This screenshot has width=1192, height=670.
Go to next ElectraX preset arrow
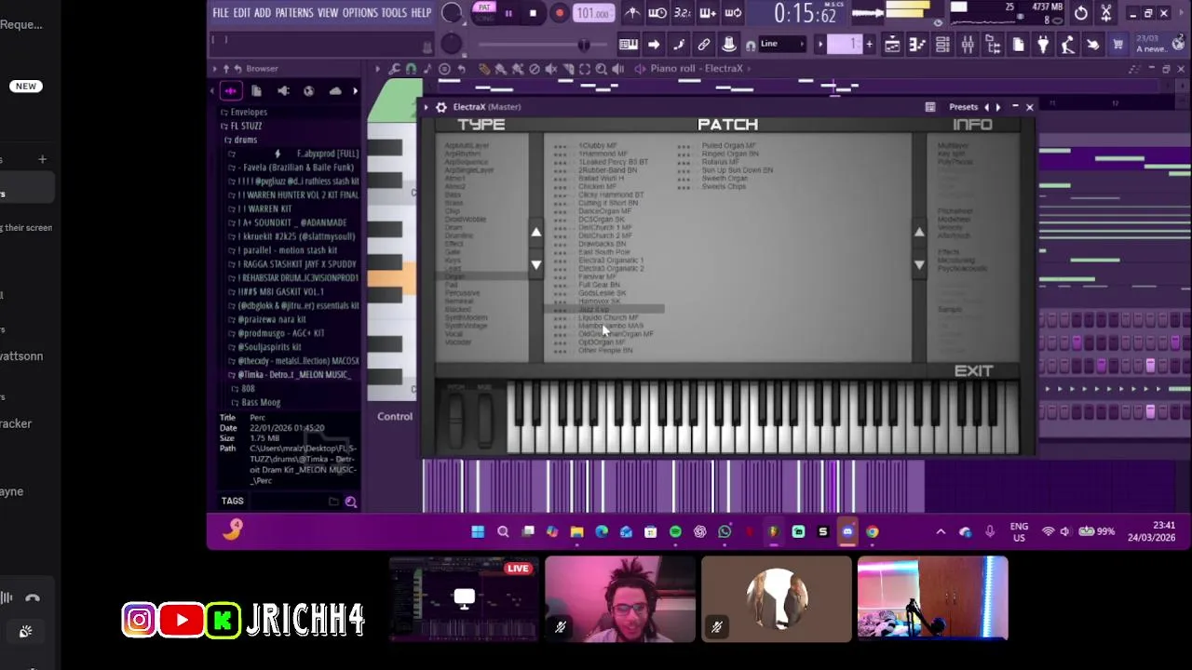point(998,107)
